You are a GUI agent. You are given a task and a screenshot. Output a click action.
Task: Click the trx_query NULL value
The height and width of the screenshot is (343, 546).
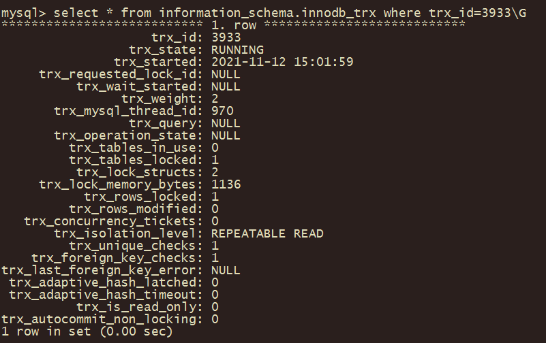click(x=226, y=123)
